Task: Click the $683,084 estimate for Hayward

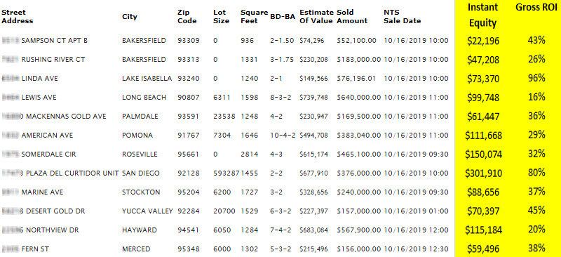Action: point(313,230)
